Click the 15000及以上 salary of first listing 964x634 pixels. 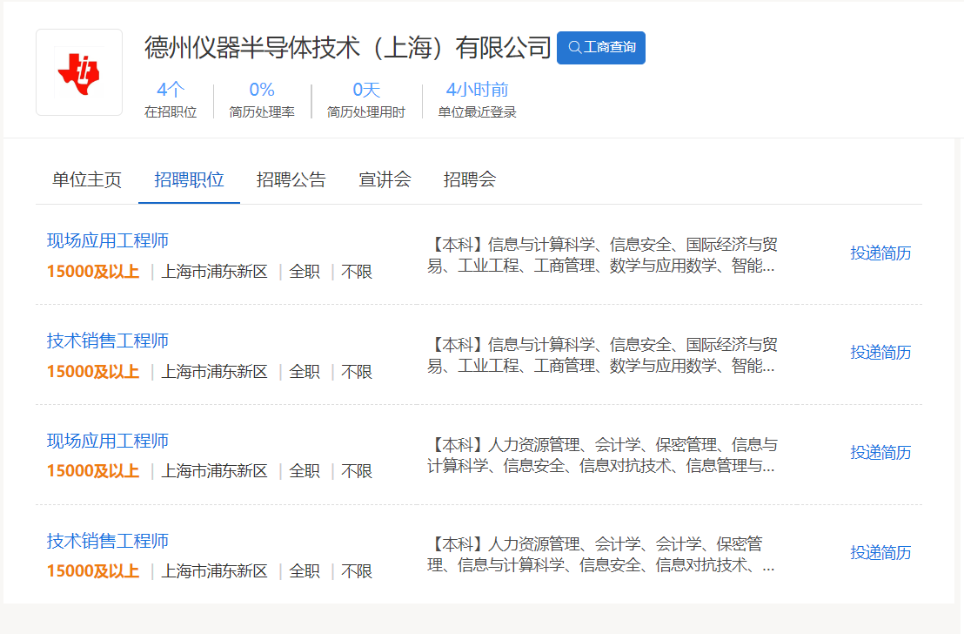[93, 272]
